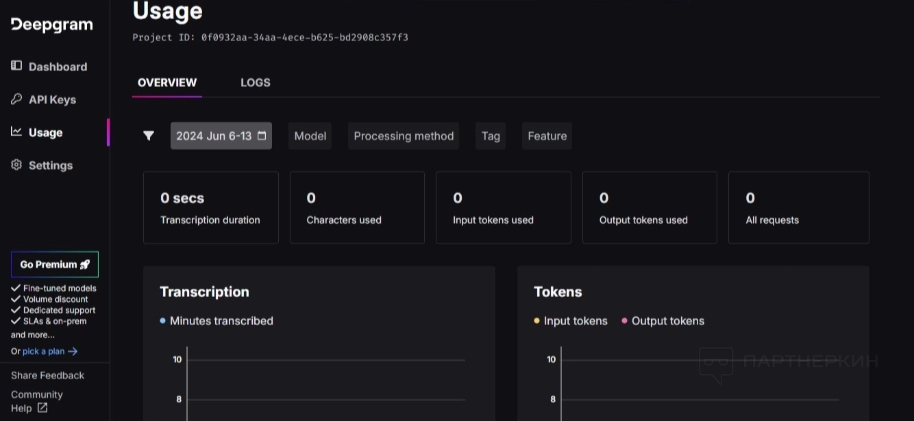Switch to the LOGS tab
Image resolution: width=914 pixels, height=421 pixels.
[x=255, y=82]
